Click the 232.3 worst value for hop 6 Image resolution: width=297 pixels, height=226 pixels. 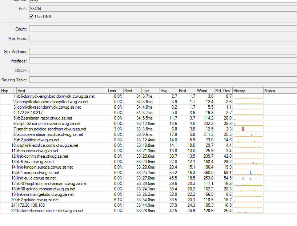coord(209,124)
